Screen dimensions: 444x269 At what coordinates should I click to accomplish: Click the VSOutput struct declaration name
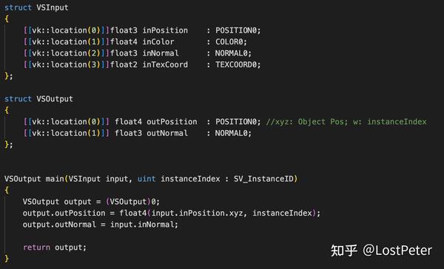point(55,99)
